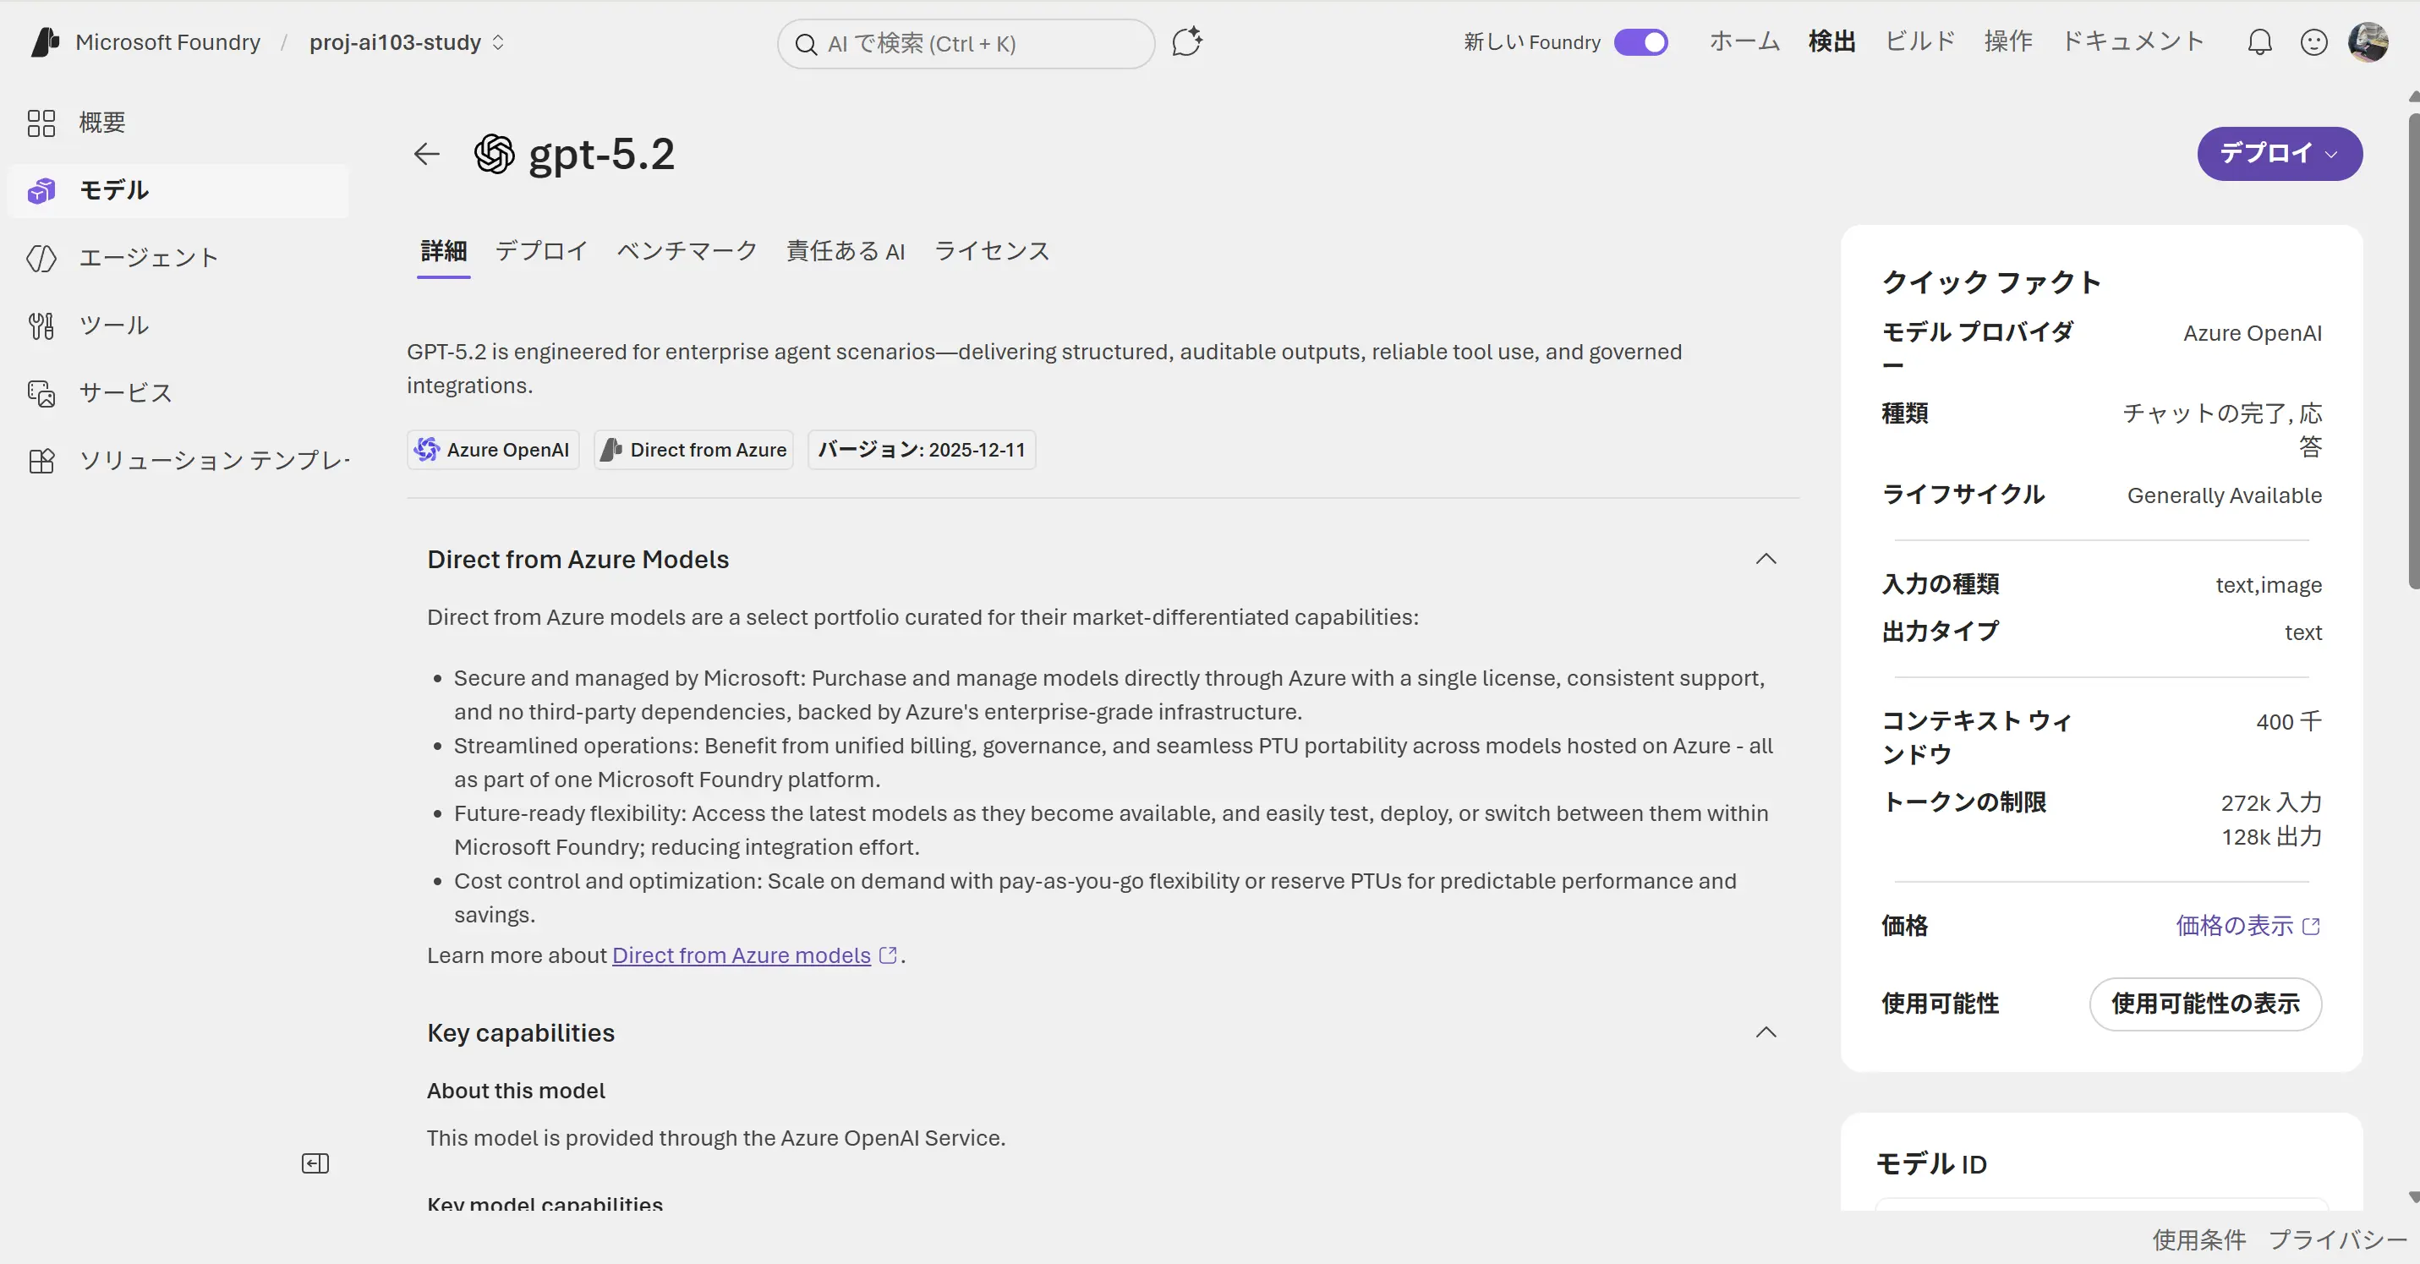This screenshot has width=2420, height=1264.
Task: Open the user profile avatar
Action: (2368, 42)
